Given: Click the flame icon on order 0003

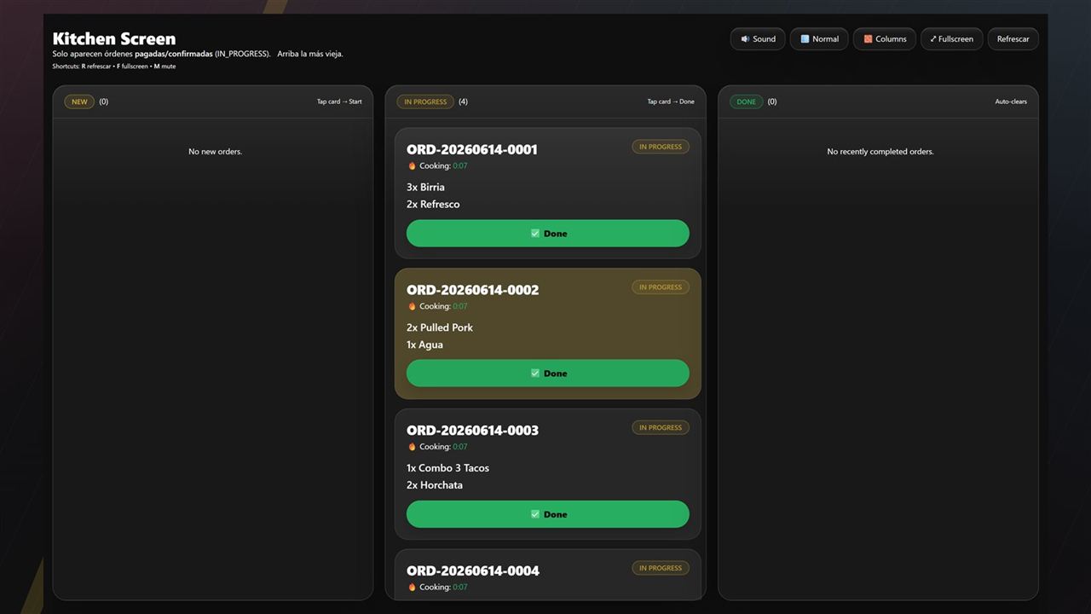Looking at the screenshot, I should coord(412,447).
